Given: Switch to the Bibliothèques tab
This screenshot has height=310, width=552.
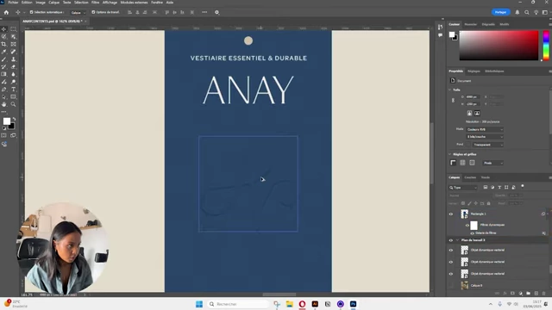Looking at the screenshot, I should 494,71.
